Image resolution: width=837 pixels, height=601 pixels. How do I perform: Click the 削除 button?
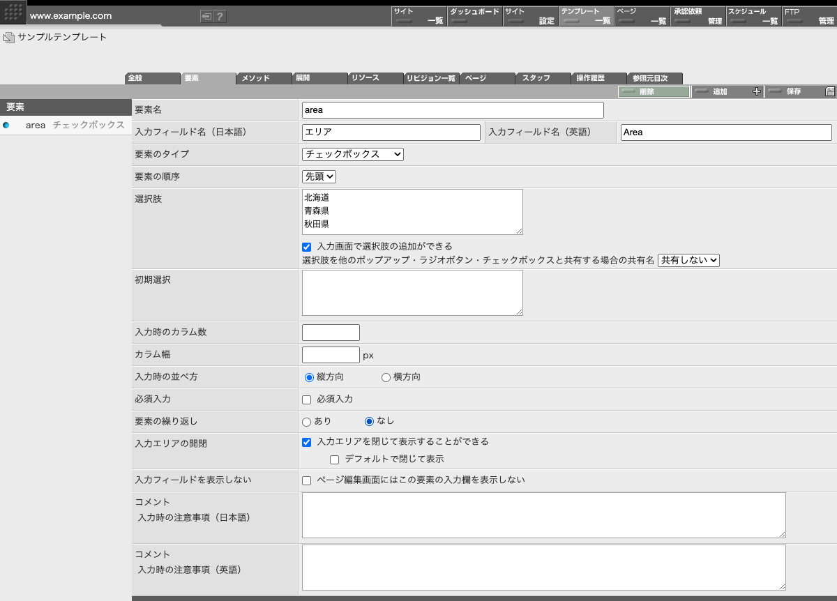coord(654,91)
